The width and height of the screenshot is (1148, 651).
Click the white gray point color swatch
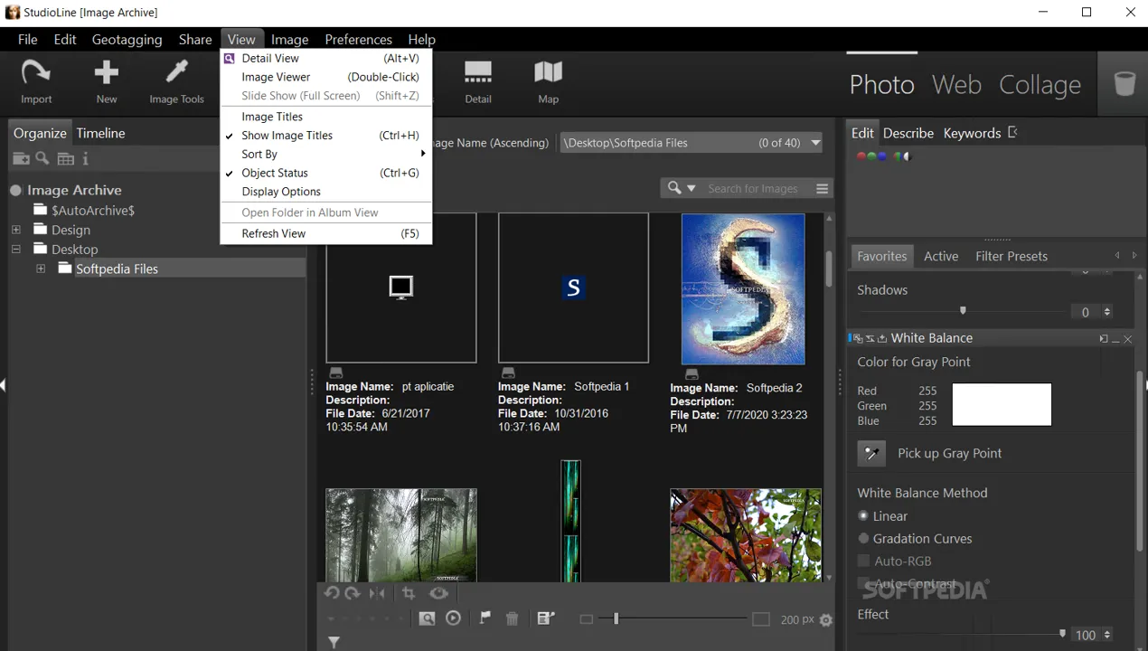point(1002,404)
